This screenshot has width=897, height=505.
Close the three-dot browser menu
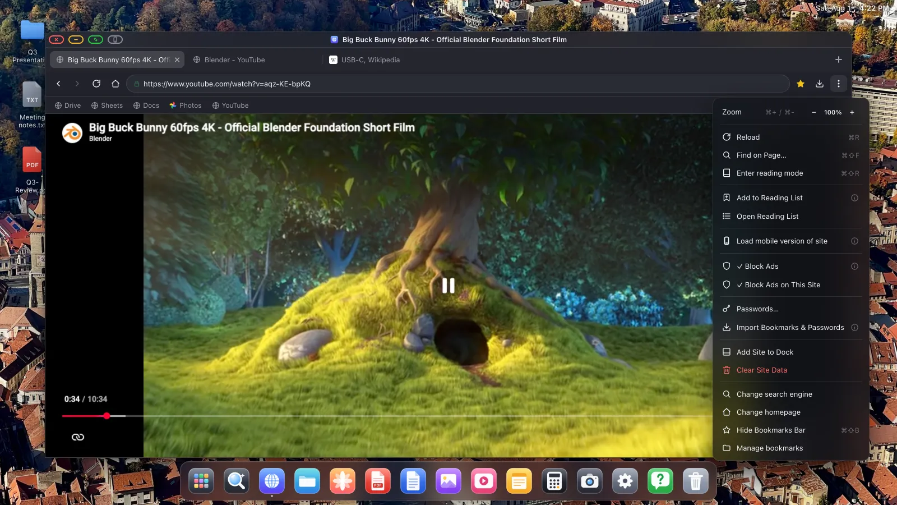coord(839,84)
